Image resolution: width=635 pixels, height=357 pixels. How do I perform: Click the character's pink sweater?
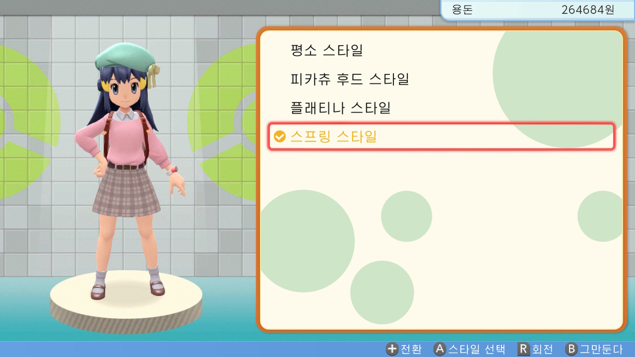point(127,141)
